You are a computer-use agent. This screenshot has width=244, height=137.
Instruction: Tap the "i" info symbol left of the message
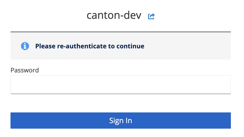(25, 46)
